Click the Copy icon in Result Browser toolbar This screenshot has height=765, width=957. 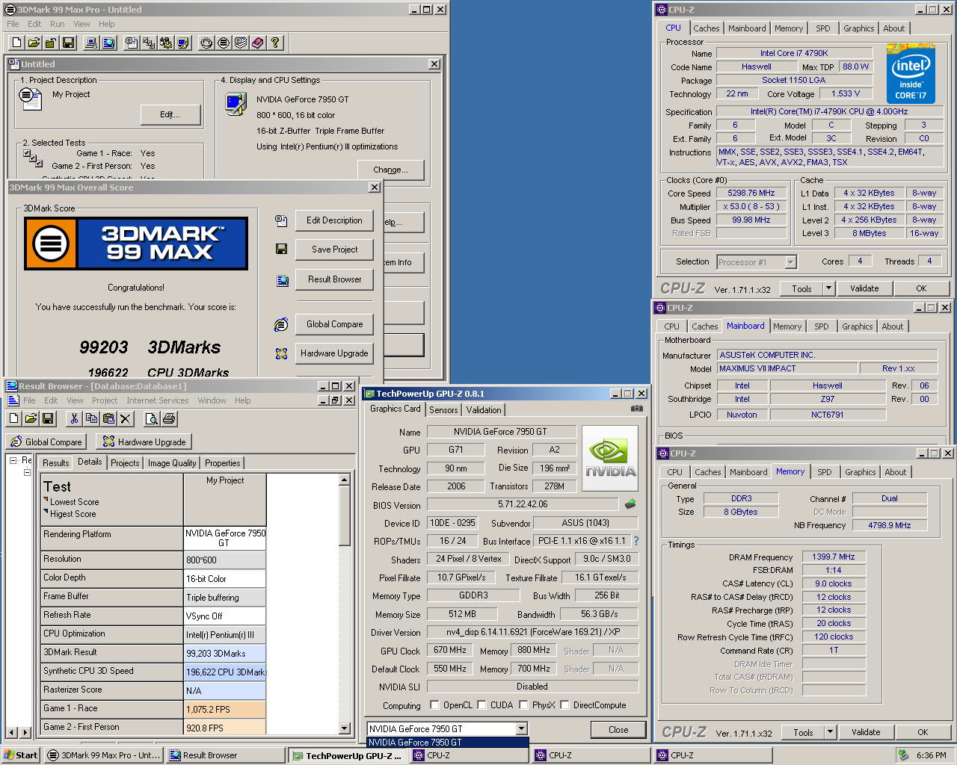[91, 418]
